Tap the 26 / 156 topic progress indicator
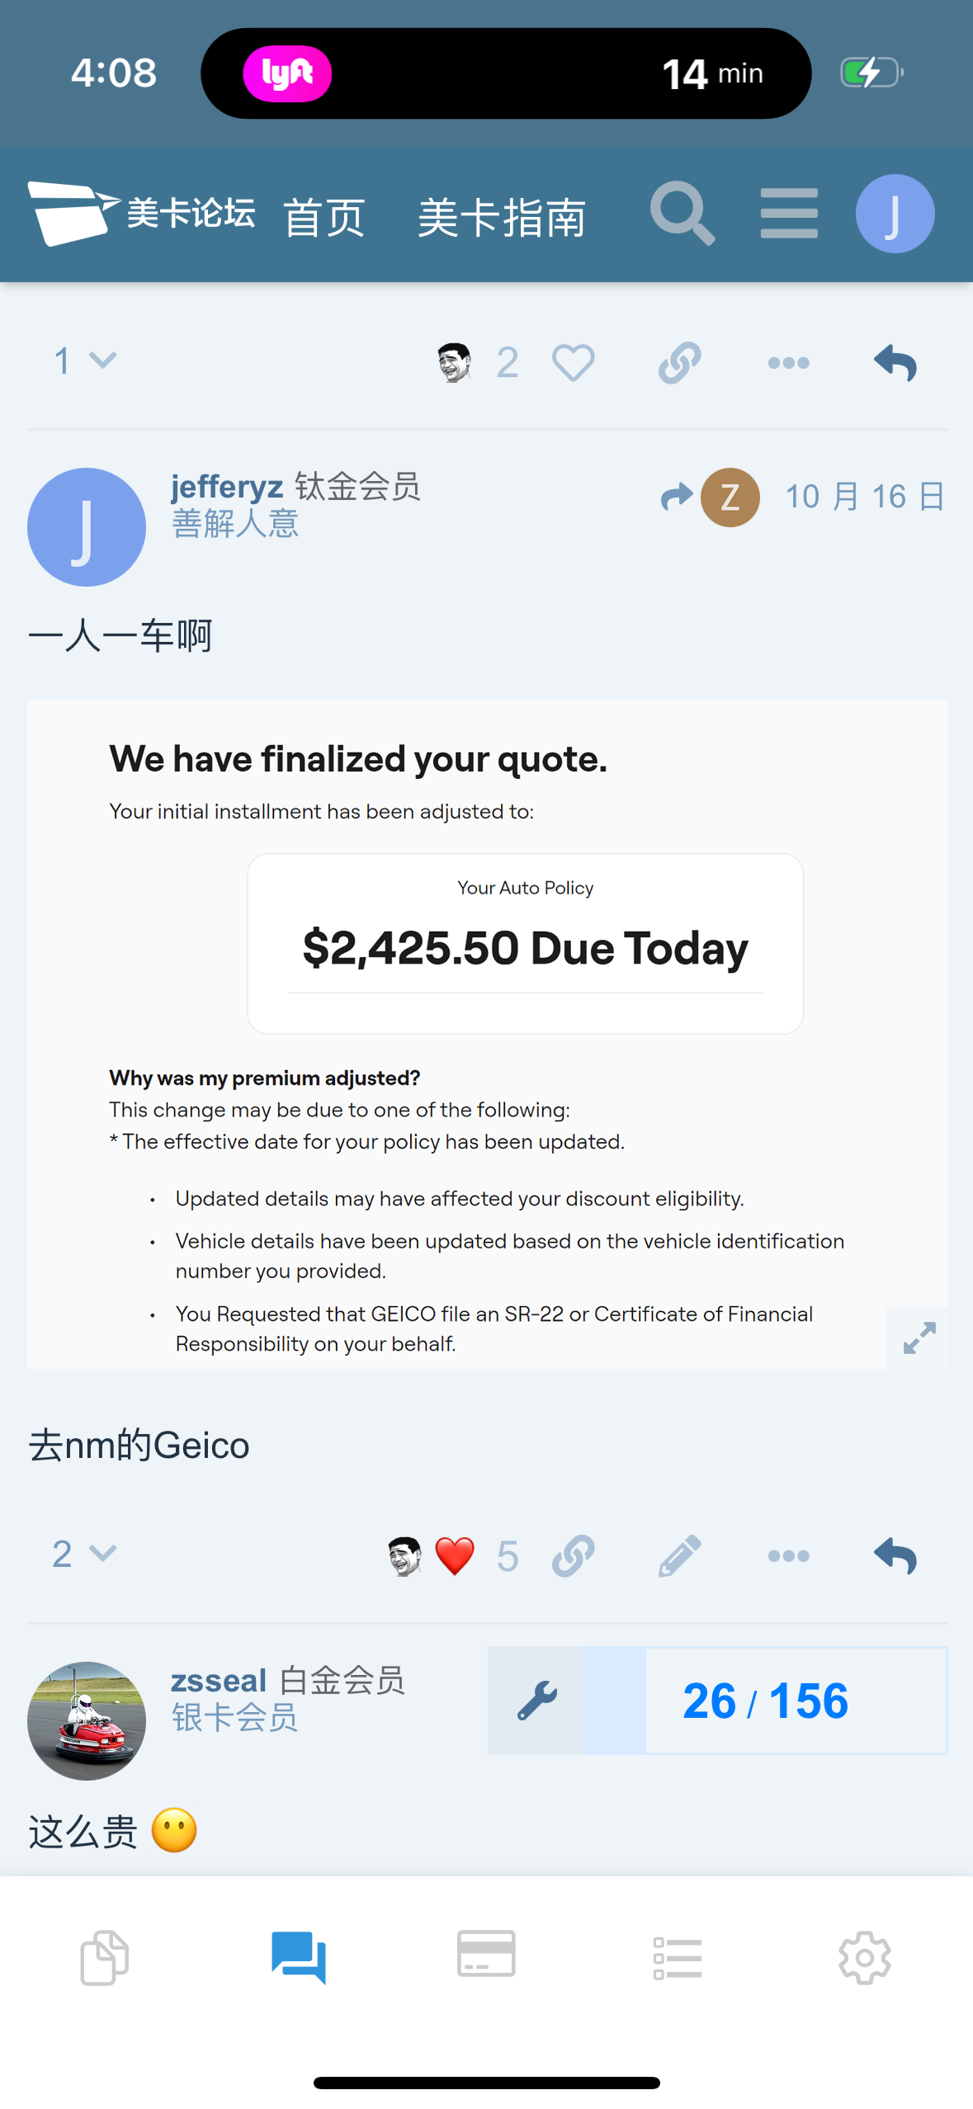 coord(765,1701)
